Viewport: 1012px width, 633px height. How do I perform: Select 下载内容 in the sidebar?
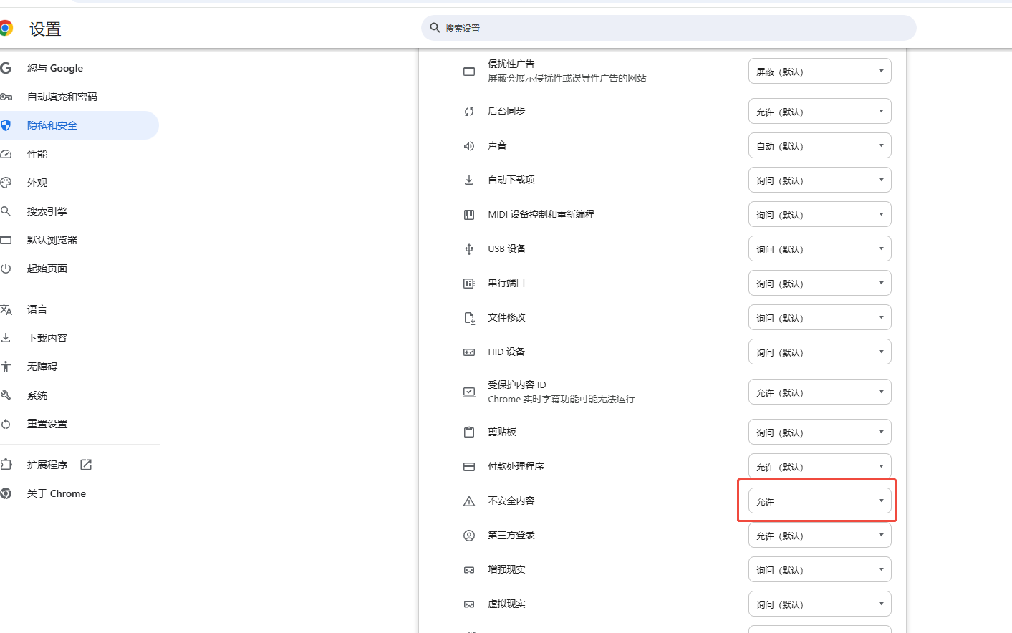point(79,338)
